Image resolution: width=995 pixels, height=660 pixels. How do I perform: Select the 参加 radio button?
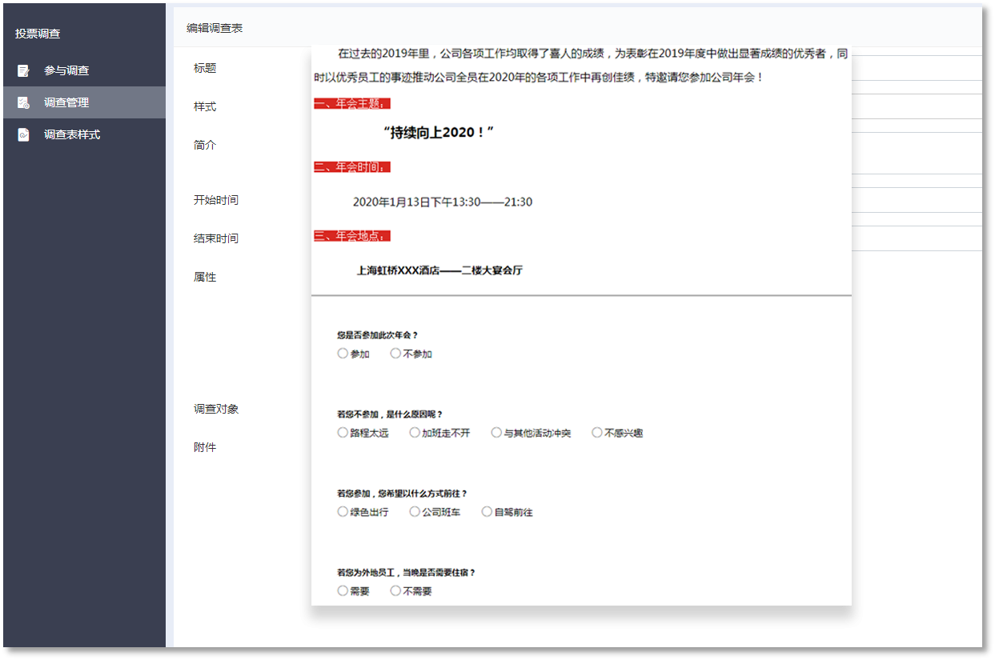pyautogui.click(x=343, y=354)
